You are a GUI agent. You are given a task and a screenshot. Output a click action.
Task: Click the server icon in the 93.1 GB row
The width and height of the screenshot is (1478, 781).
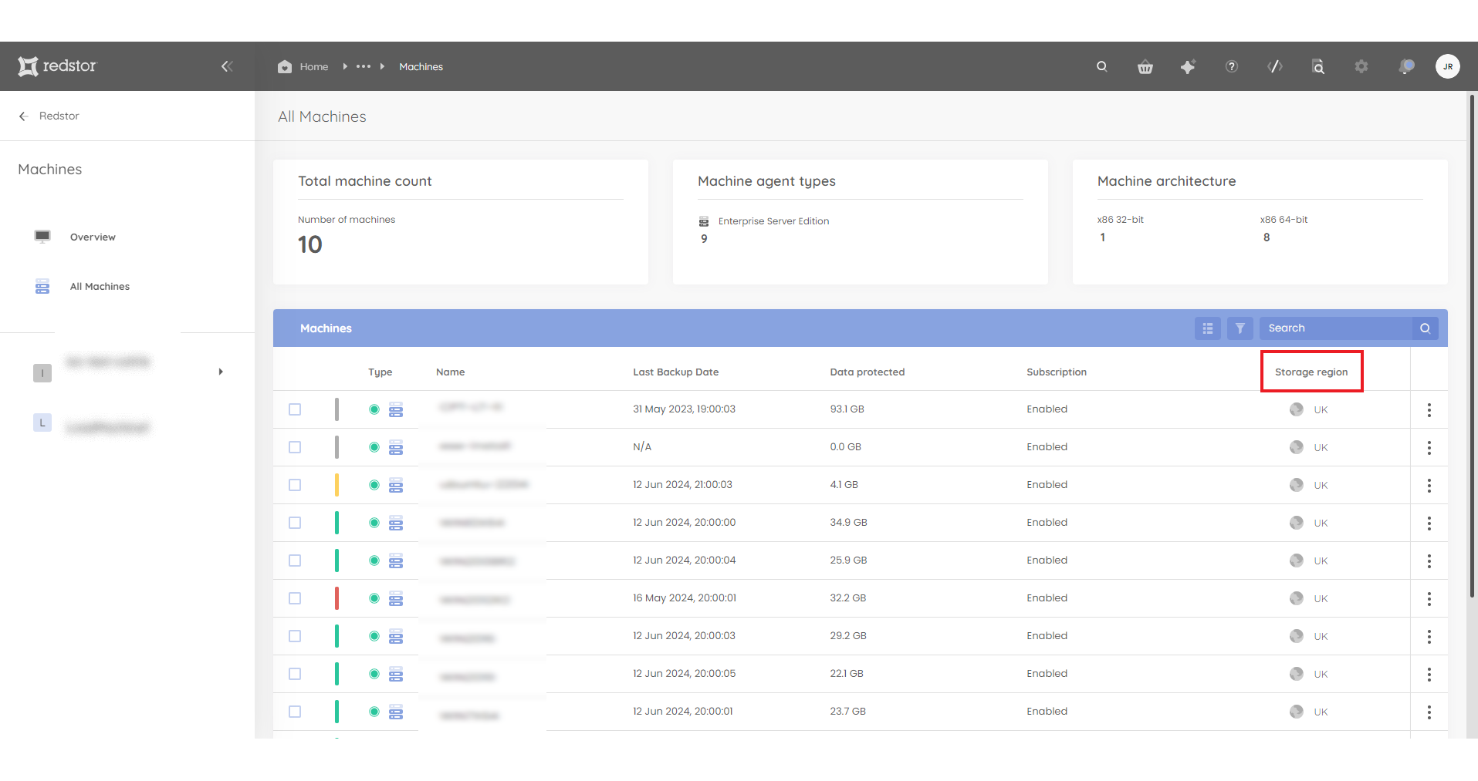pos(396,409)
